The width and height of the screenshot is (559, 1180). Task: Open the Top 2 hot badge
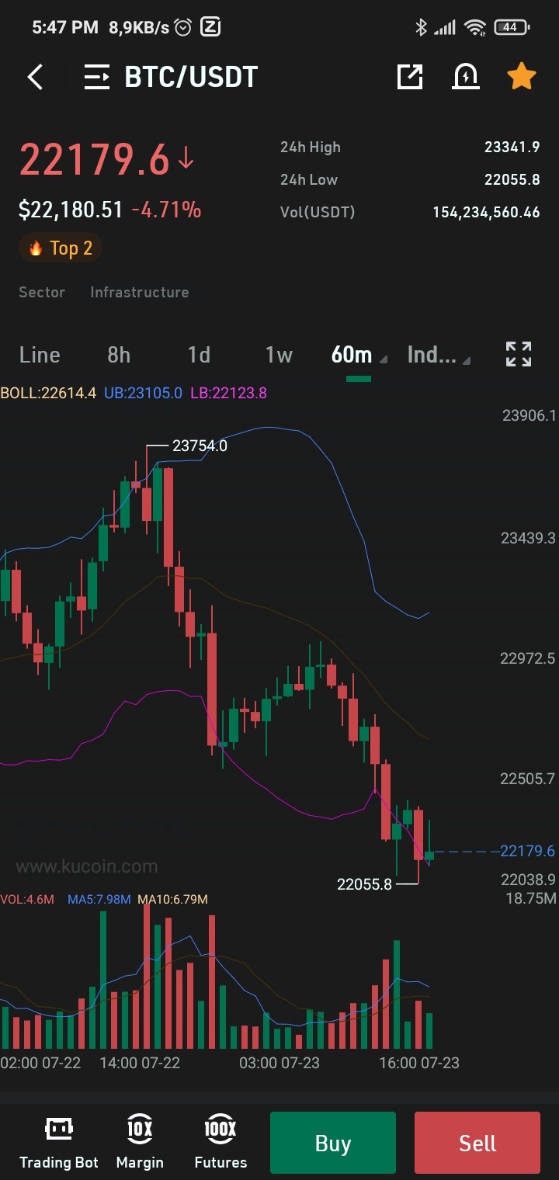tap(61, 248)
